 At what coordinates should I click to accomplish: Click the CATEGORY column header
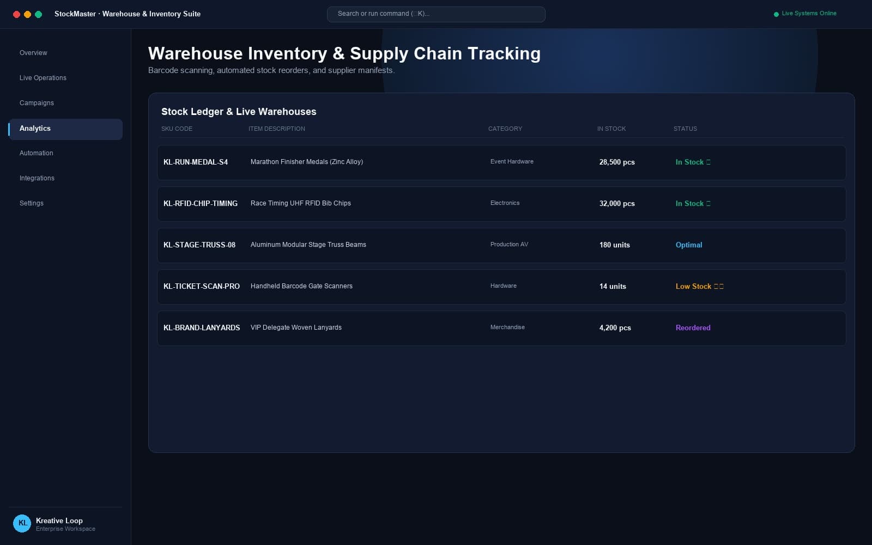coord(505,129)
